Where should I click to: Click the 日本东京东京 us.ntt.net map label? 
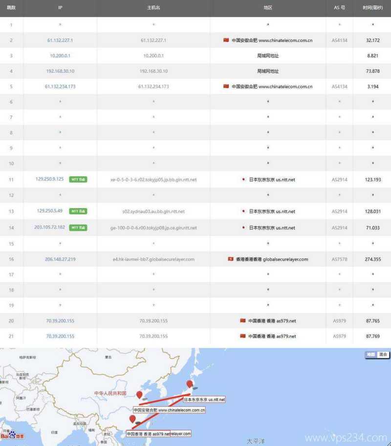[x=204, y=400]
